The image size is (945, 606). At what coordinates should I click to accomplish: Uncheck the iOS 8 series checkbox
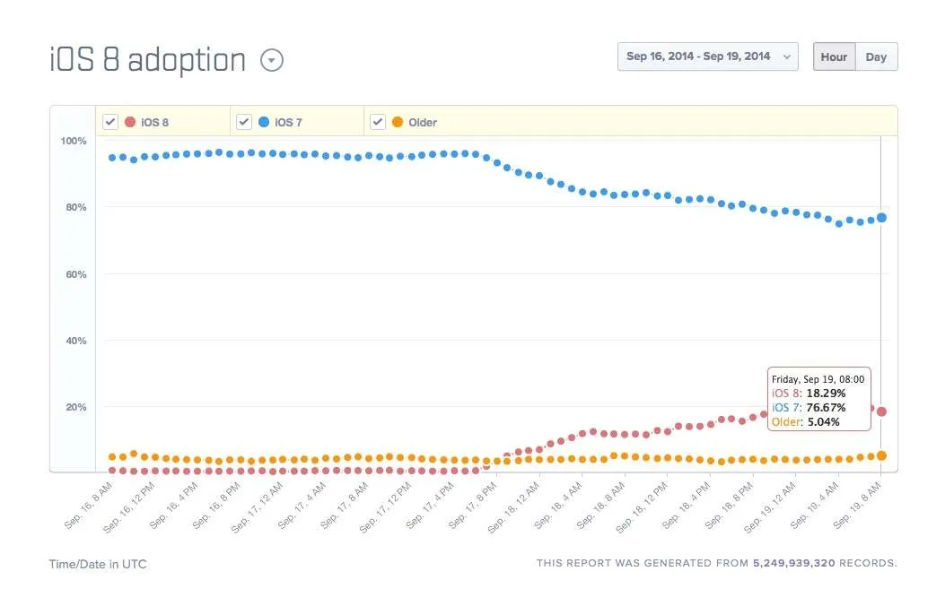[x=110, y=122]
